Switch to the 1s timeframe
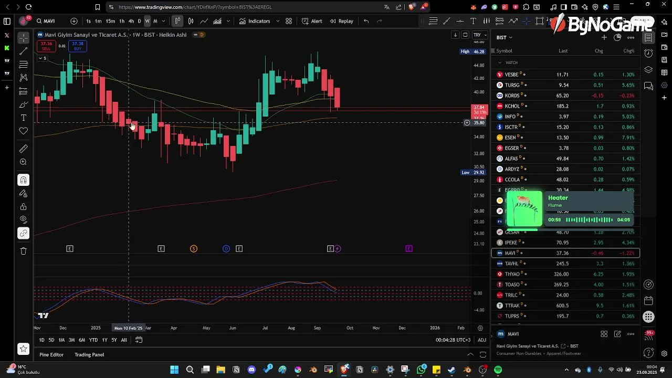 88,21
